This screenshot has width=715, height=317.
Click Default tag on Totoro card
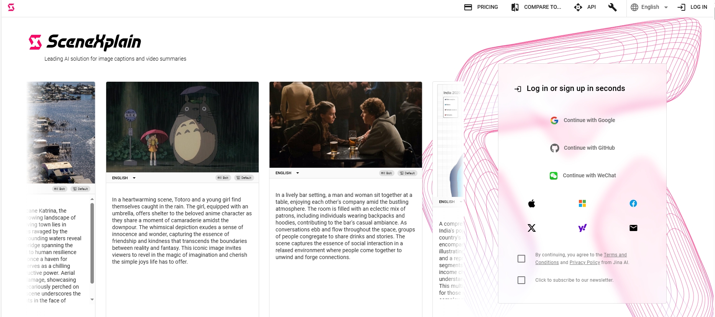(244, 178)
